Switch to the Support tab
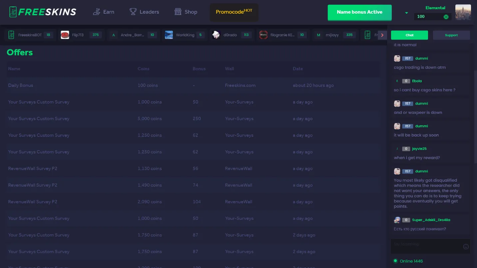Viewport: 477px width, 268px height. pyautogui.click(x=451, y=35)
